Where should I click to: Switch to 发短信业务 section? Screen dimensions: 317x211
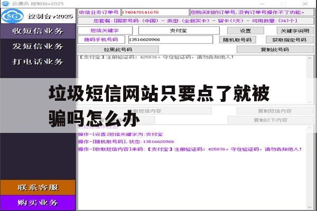38,46
